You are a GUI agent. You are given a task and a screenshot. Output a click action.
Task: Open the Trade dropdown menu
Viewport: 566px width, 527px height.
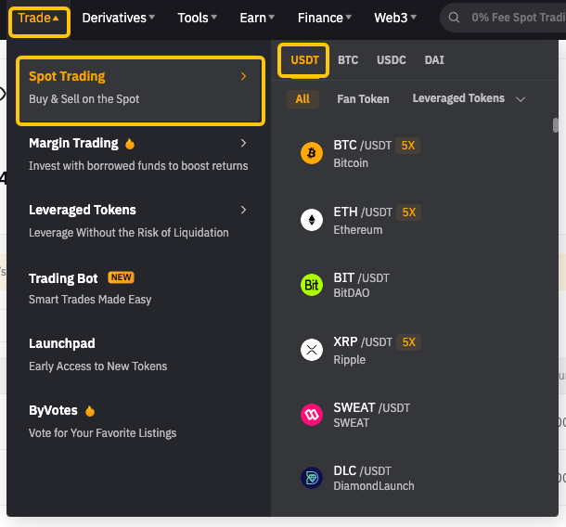39,18
